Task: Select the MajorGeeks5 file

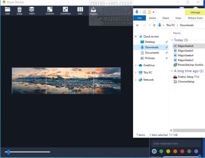Action: coord(186,51)
